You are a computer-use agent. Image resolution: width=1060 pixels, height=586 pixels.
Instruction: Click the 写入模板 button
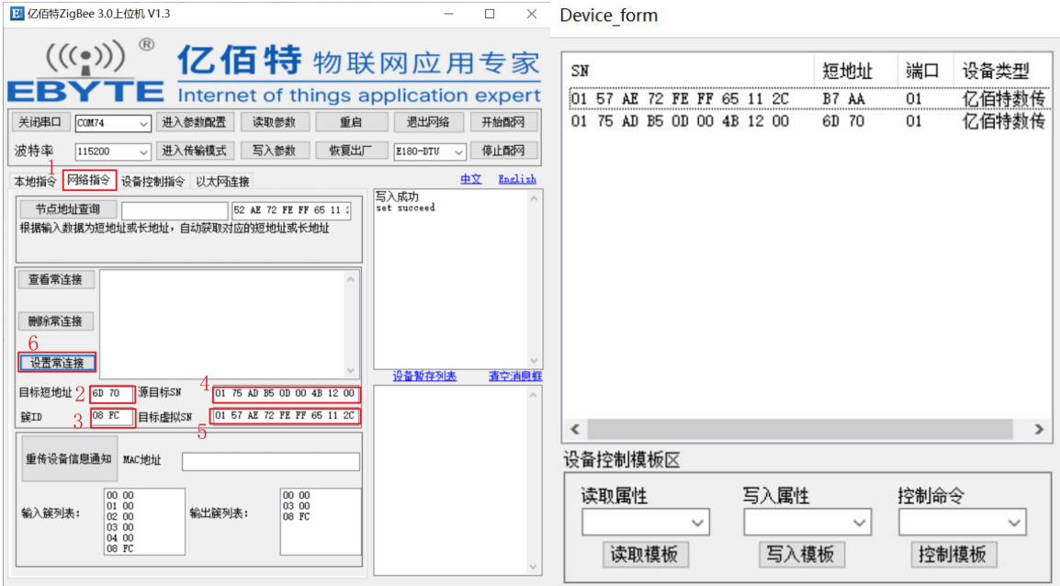click(x=801, y=554)
